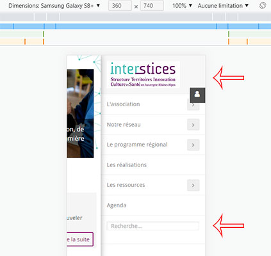Expand the L'association submenu arrow
Viewport: 271px width, 256px height.
193,106
